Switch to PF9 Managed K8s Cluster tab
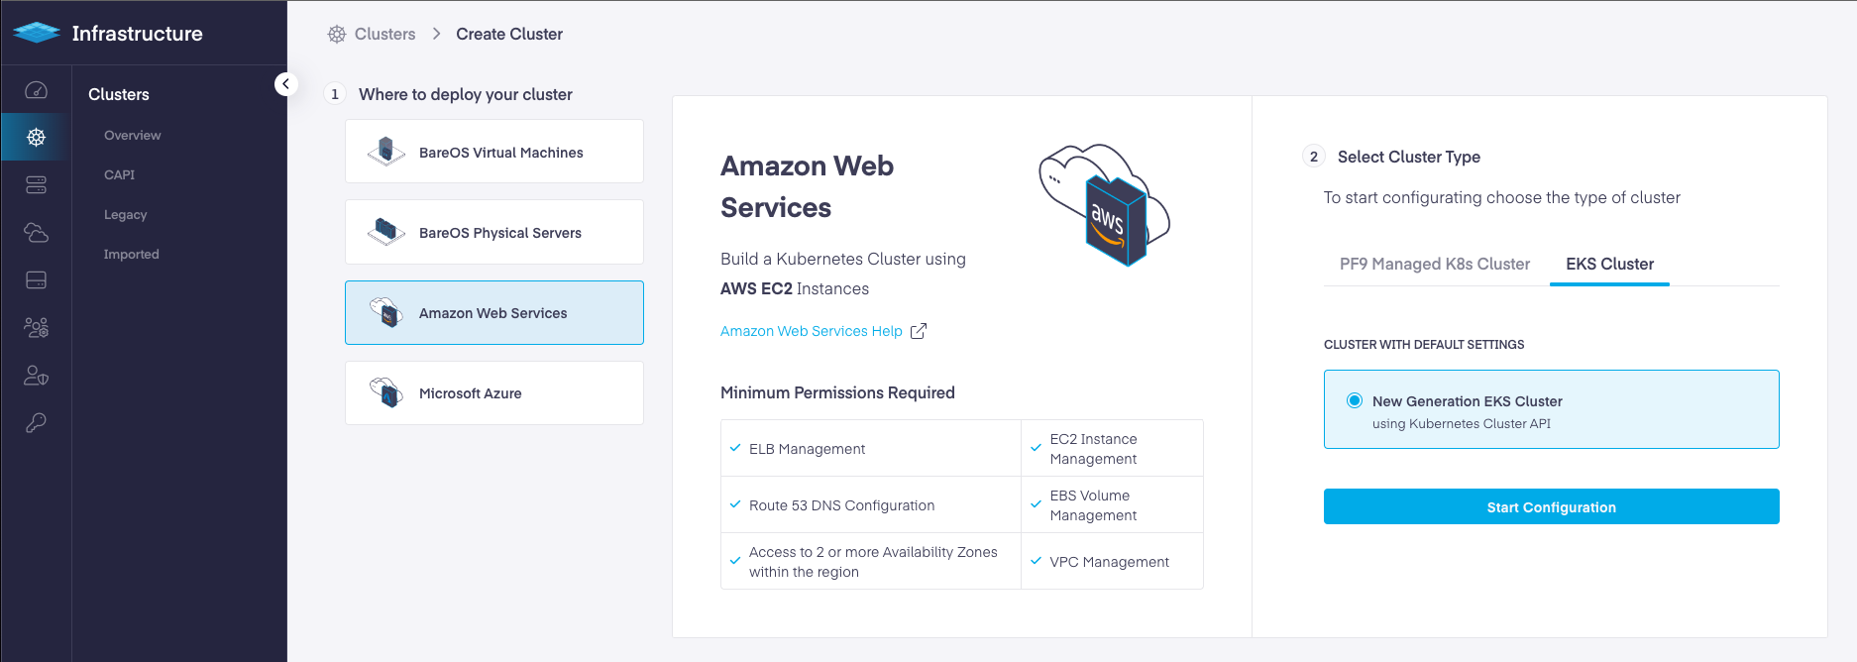This screenshot has width=1857, height=662. (1434, 264)
